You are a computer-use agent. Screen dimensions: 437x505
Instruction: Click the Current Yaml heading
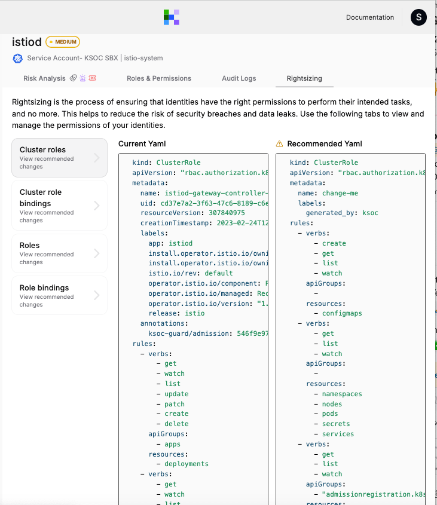142,144
